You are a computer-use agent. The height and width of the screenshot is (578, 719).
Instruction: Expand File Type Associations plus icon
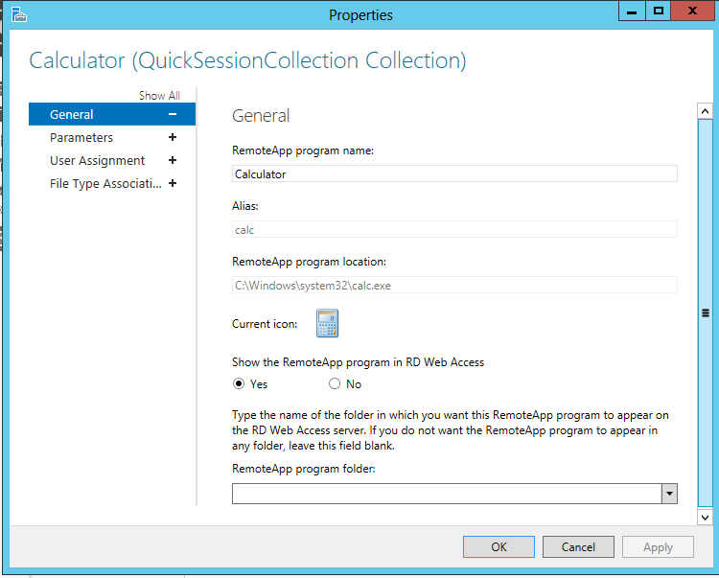coord(173,183)
